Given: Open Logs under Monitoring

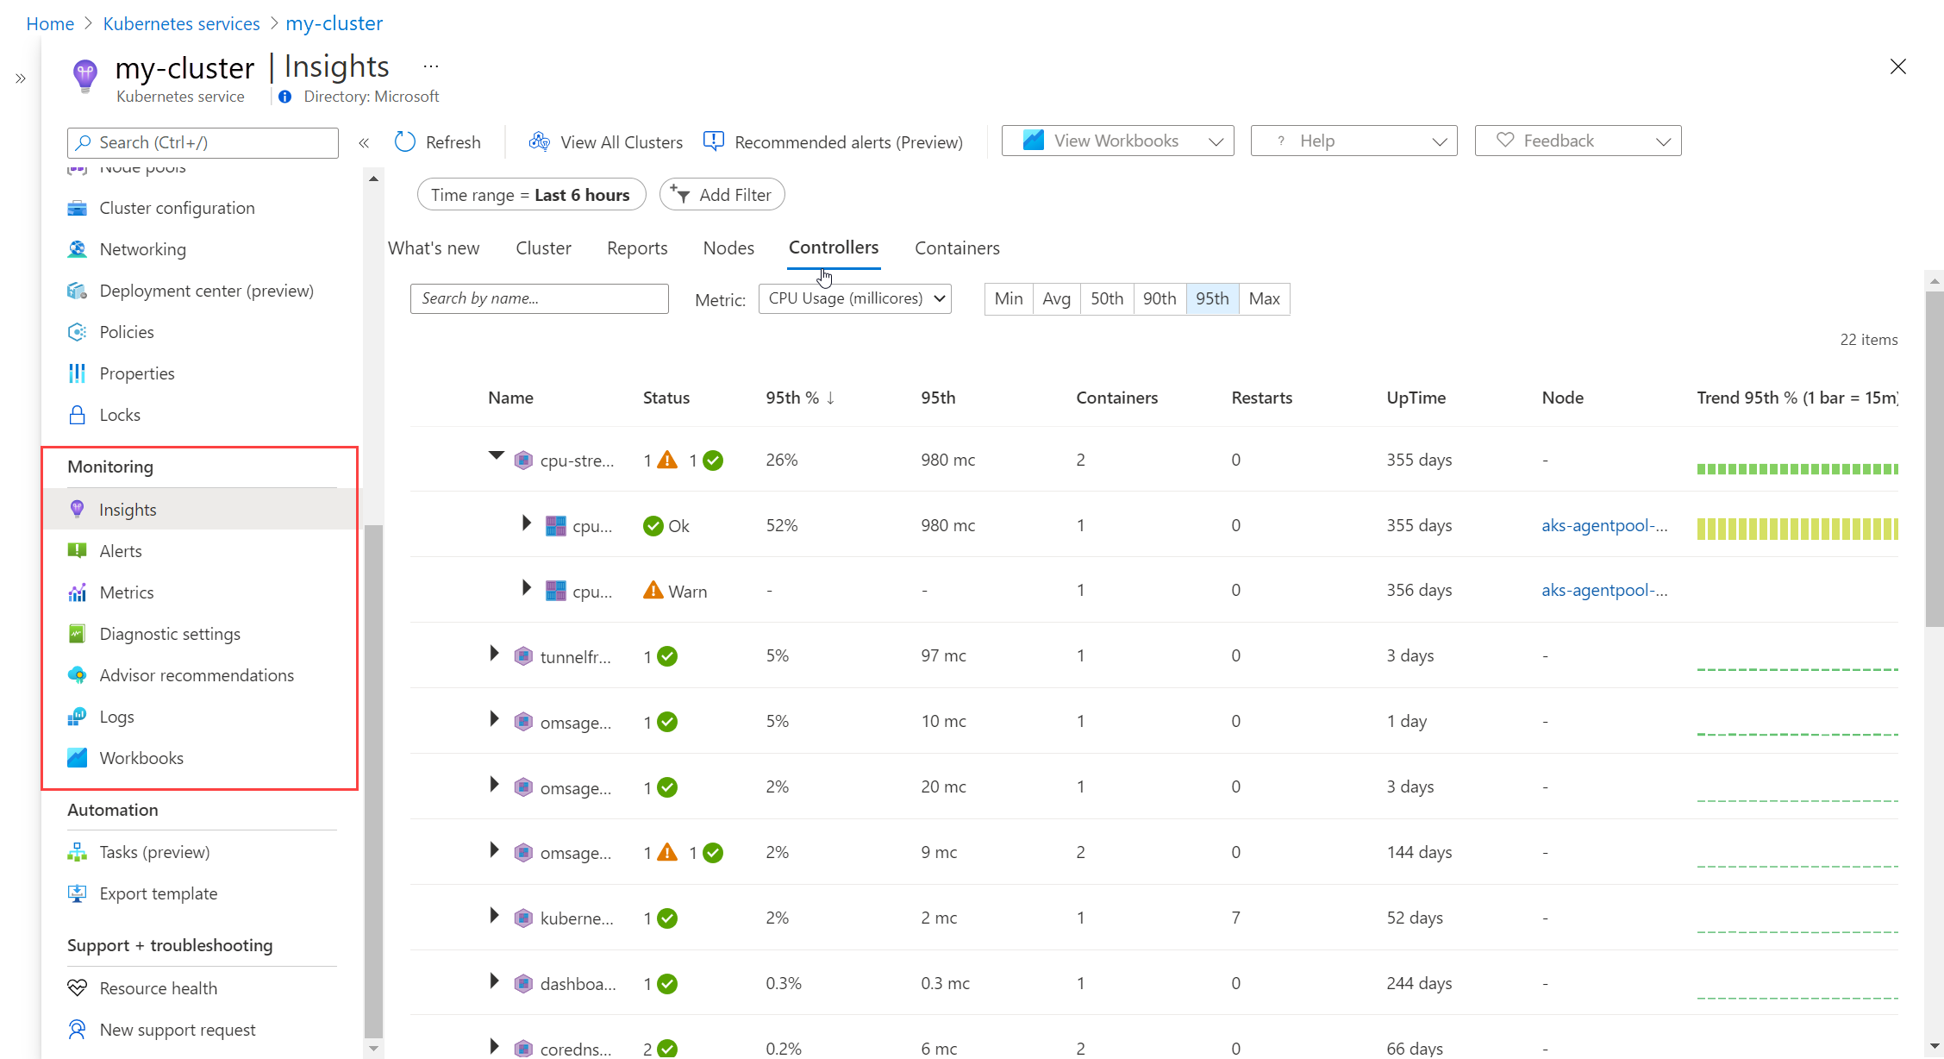Looking at the screenshot, I should 116,717.
